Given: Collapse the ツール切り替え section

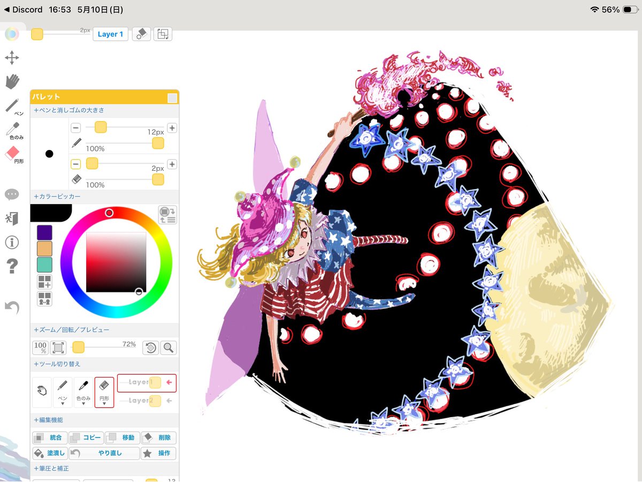Looking at the screenshot, I should pyautogui.click(x=57, y=364).
